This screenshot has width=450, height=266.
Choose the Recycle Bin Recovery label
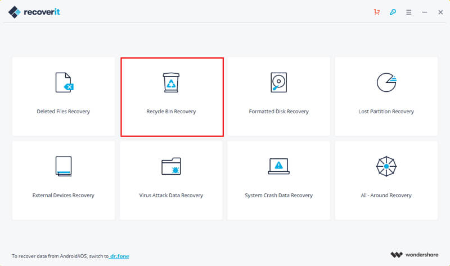click(171, 111)
